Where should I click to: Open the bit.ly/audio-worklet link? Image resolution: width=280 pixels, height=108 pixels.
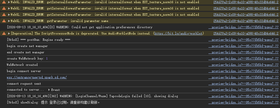coord(178,33)
